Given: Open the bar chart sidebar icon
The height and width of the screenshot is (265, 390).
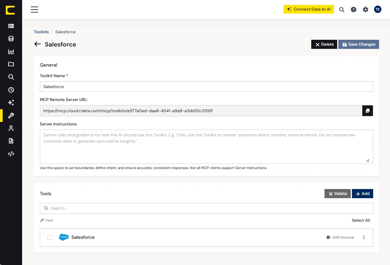Looking at the screenshot, I should [11, 52].
